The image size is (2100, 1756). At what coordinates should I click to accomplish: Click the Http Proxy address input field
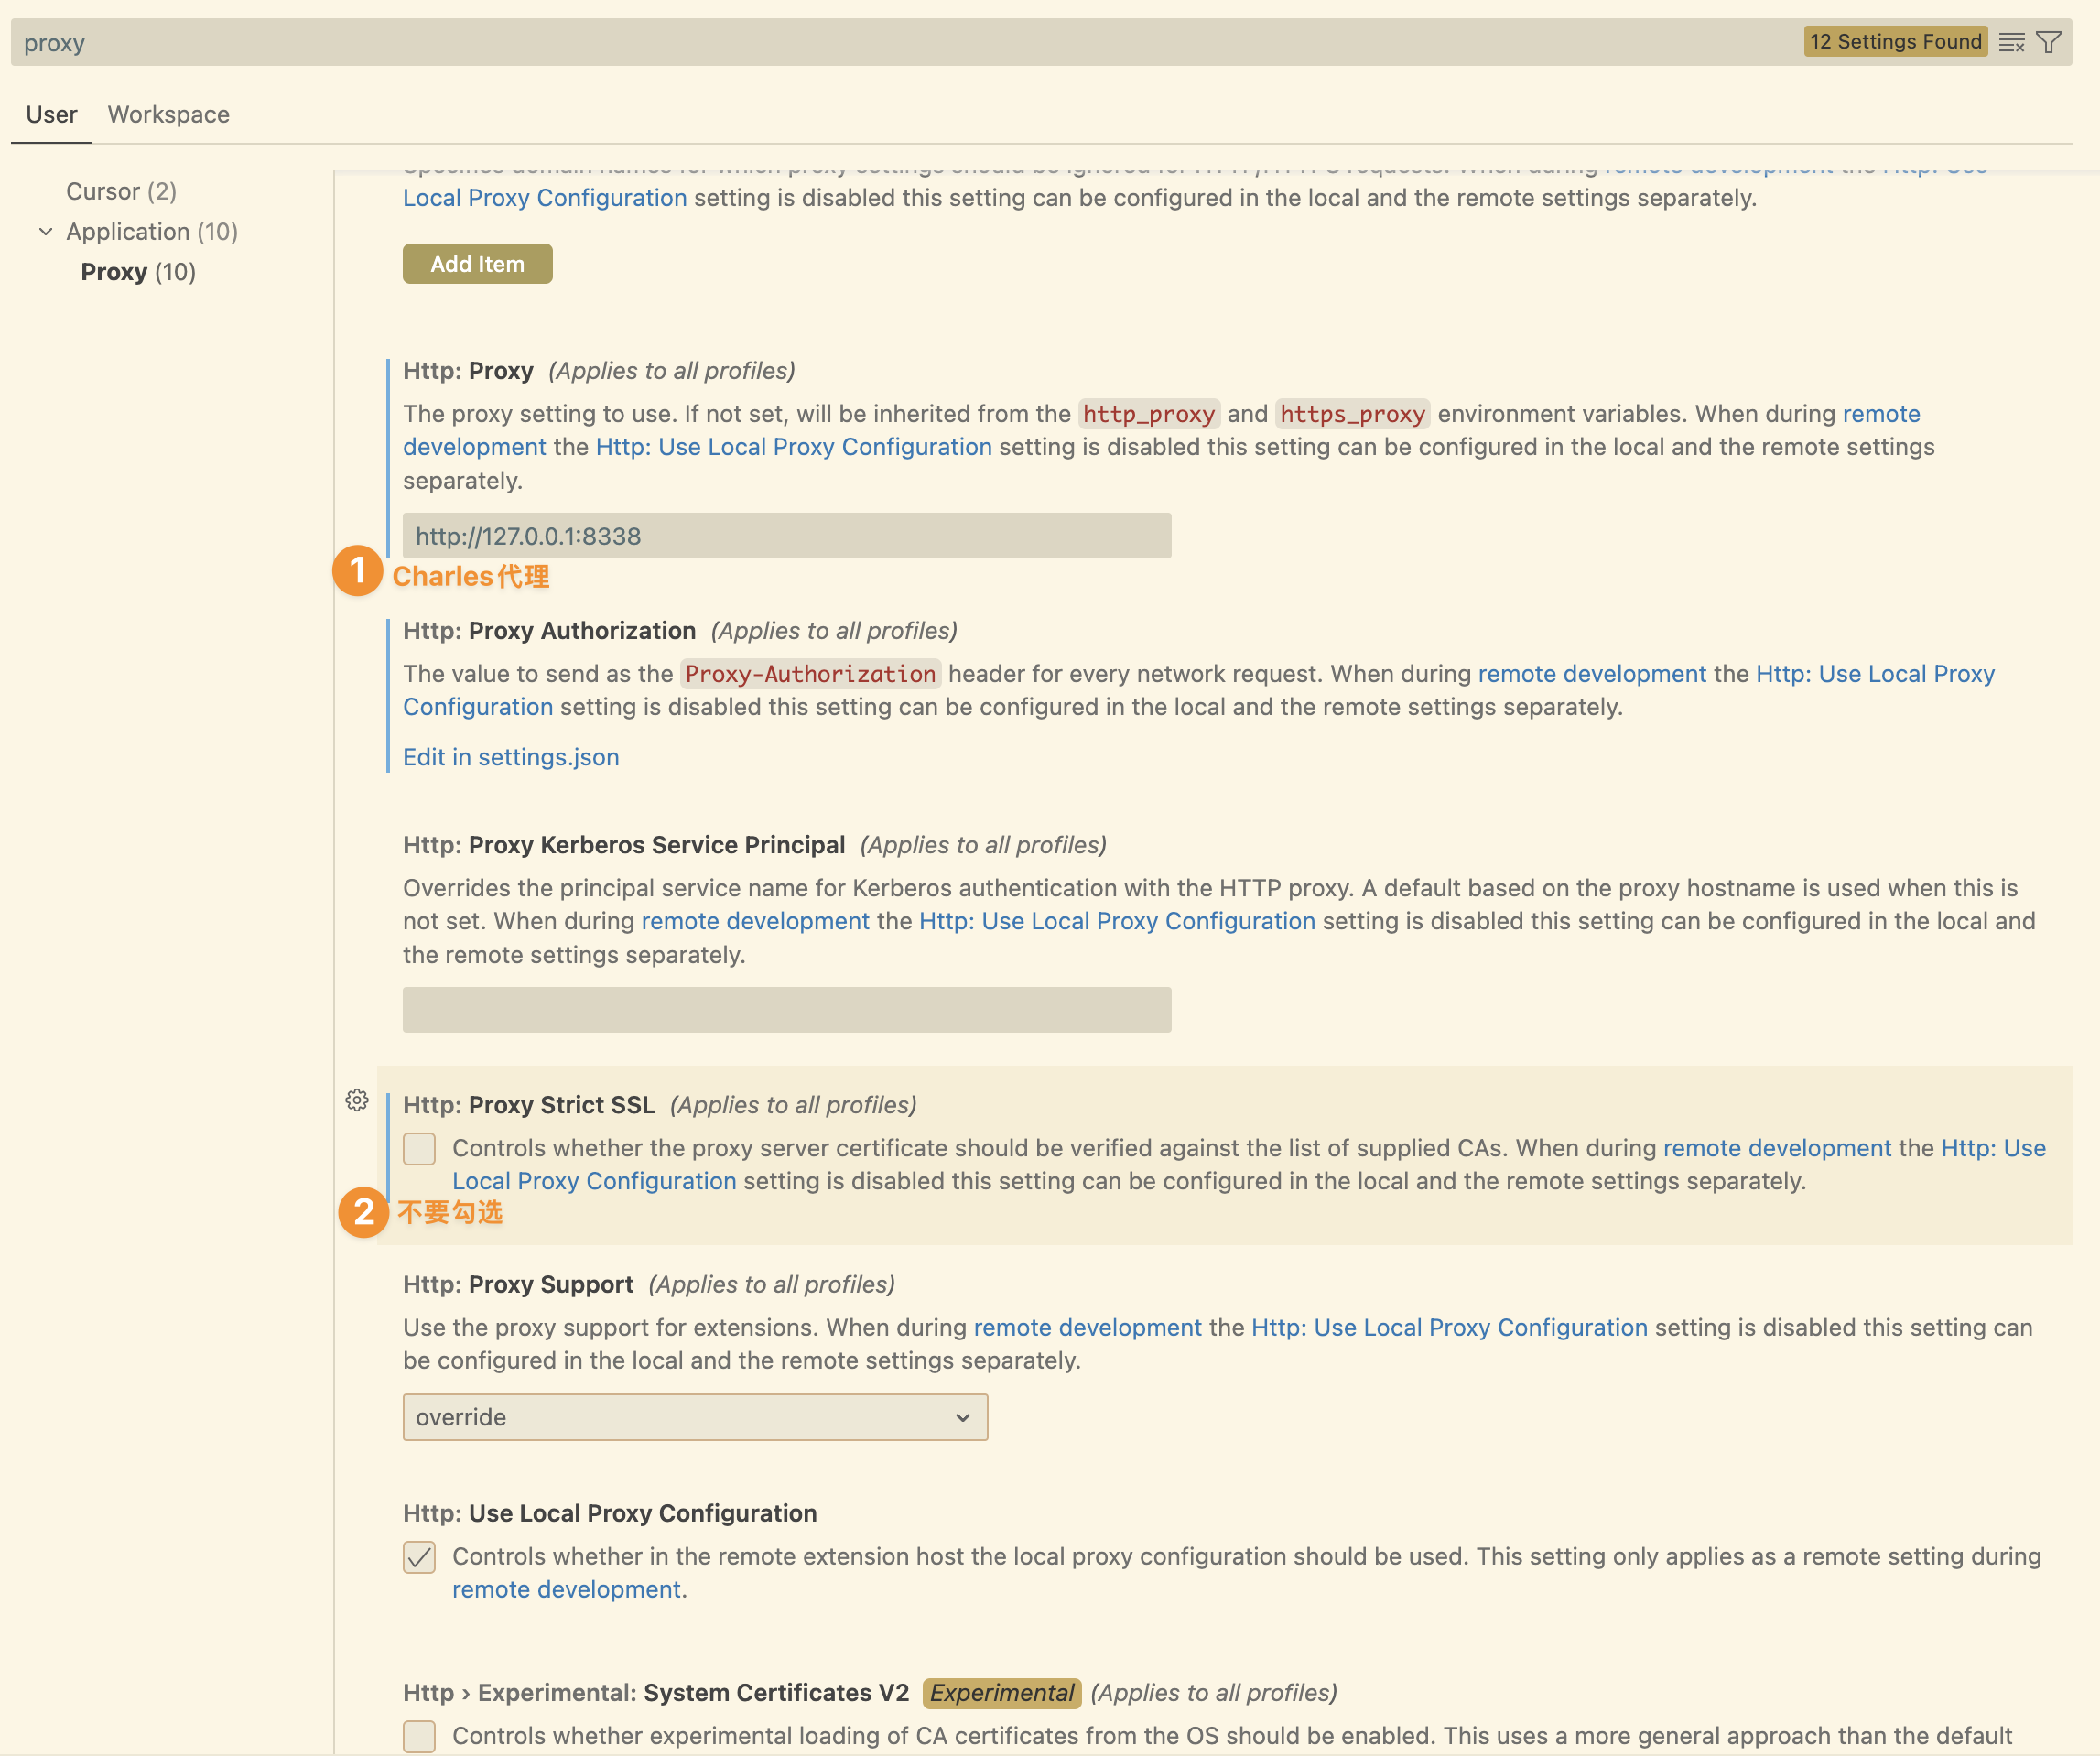786,536
